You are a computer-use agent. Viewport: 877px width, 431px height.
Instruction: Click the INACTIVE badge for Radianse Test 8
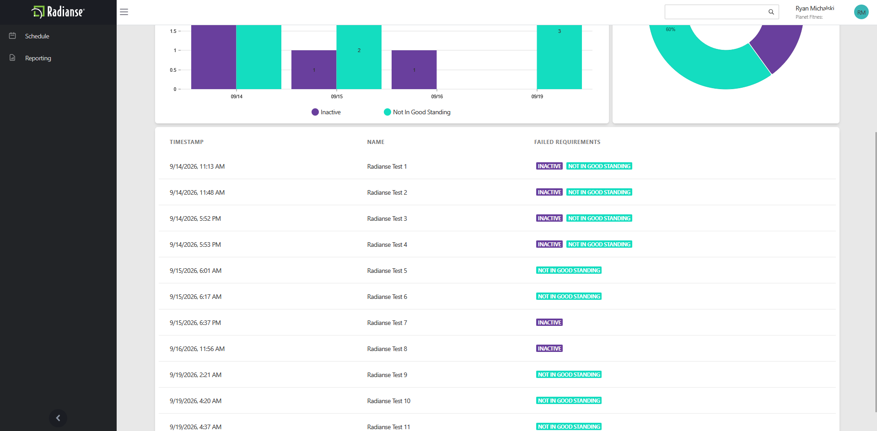tap(549, 349)
